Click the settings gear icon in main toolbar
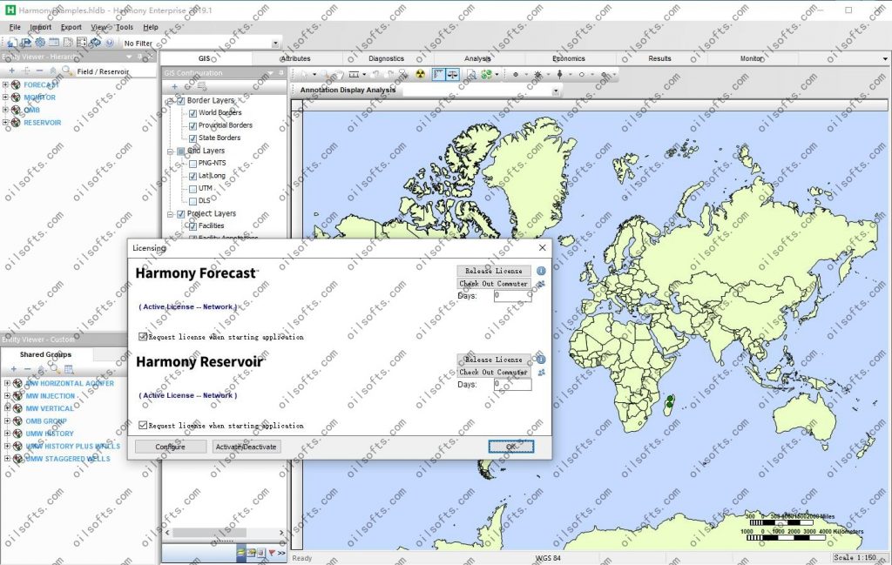 (x=40, y=43)
